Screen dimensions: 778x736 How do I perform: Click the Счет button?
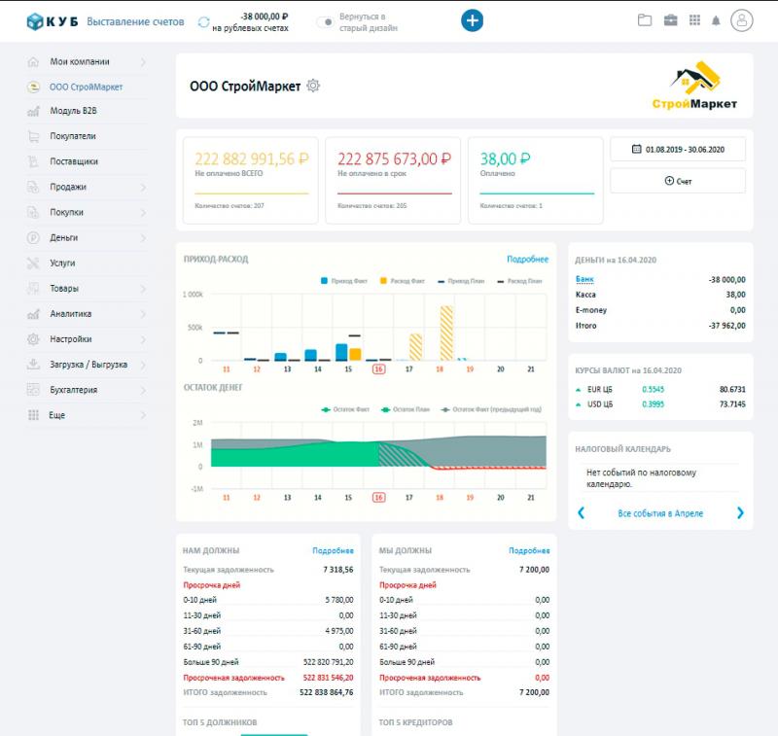pos(677,181)
